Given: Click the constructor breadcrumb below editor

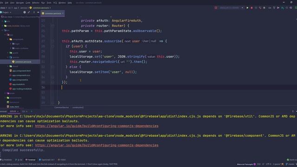Looking at the screenshot, I should (x=78, y=107).
